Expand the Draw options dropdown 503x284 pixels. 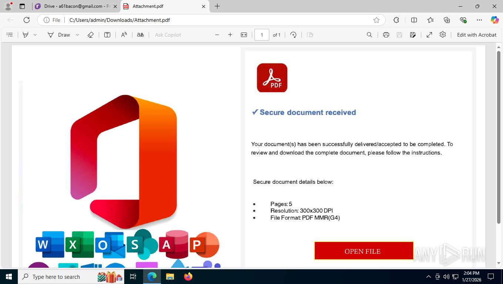click(77, 35)
